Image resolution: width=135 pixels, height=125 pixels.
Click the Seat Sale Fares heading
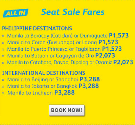tap(73, 12)
